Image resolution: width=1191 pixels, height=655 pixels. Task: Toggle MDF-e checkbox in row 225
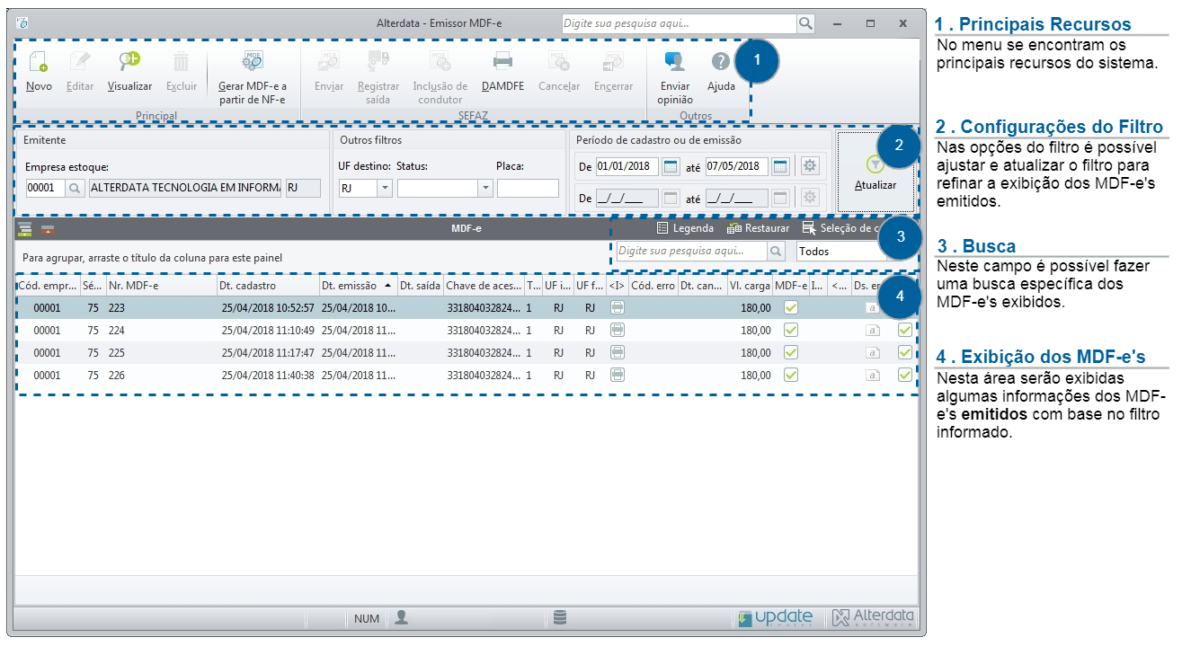coord(791,352)
